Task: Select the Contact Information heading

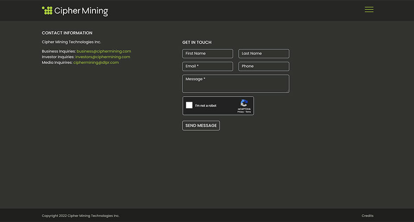Action: [x=67, y=33]
